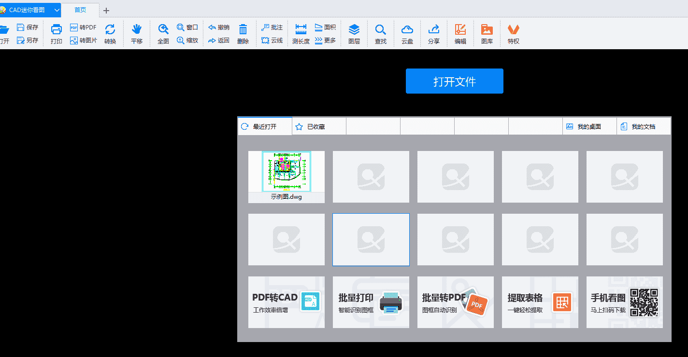
Task: Click the 提取表格 table extraction tile
Action: [540, 302]
